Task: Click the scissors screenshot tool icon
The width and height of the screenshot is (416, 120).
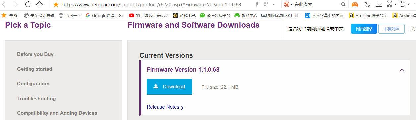Action: tap(390, 4)
